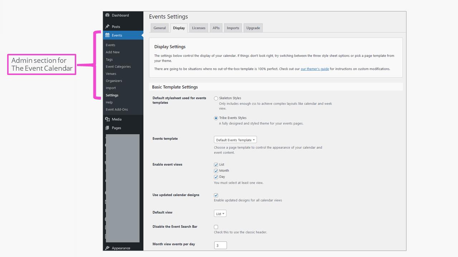Open the Default Events Template dropdown
The width and height of the screenshot is (458, 257).
235,140
